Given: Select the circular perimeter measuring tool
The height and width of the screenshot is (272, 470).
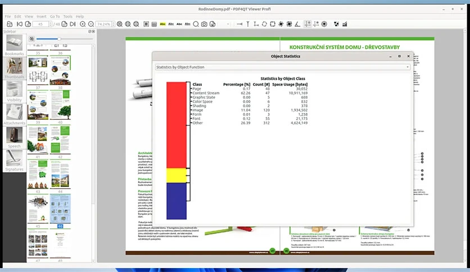Looking at the screenshot, I should 264,24.
